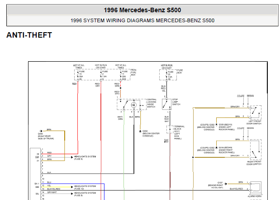This screenshot has width=280, height=200.
Task: Click the 'STOP LAMP SWITCH' label
Action: coord(176,102)
